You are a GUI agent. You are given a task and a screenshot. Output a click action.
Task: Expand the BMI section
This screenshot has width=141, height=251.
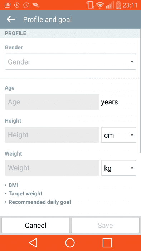[x=11, y=185]
